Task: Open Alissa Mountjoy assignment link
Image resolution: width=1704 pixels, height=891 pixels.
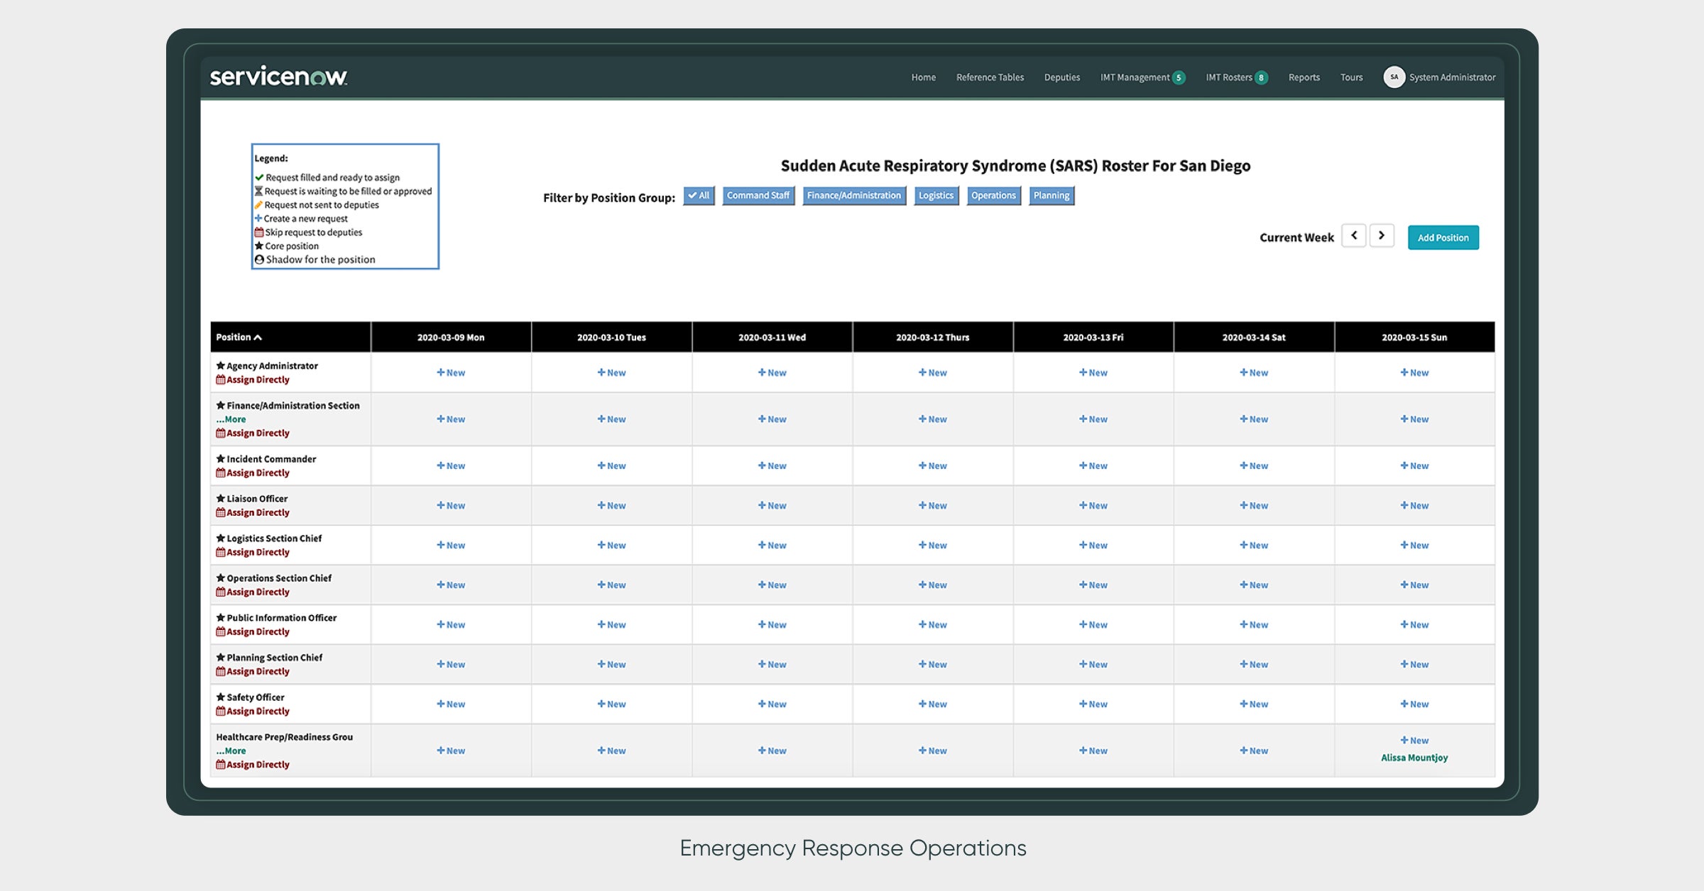Action: point(1414,758)
